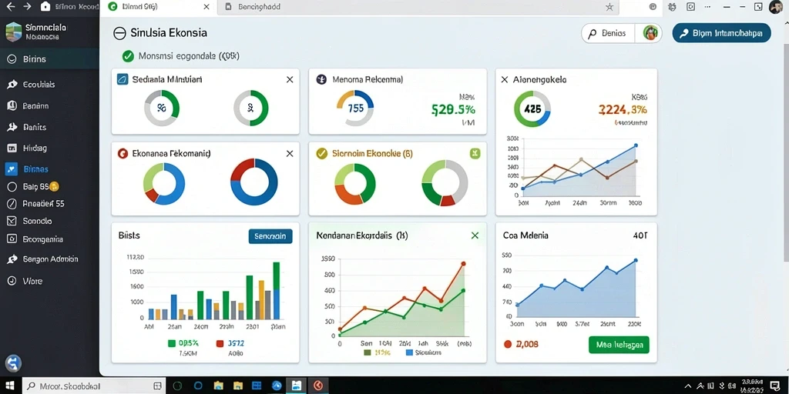Toggle the yellow check on Siernoim Ekonclue card
Image resolution: width=789 pixels, height=394 pixels.
click(321, 154)
